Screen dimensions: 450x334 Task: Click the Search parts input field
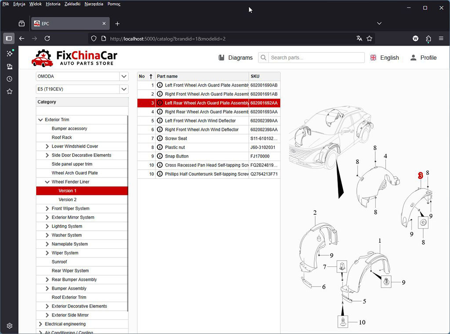coord(316,58)
